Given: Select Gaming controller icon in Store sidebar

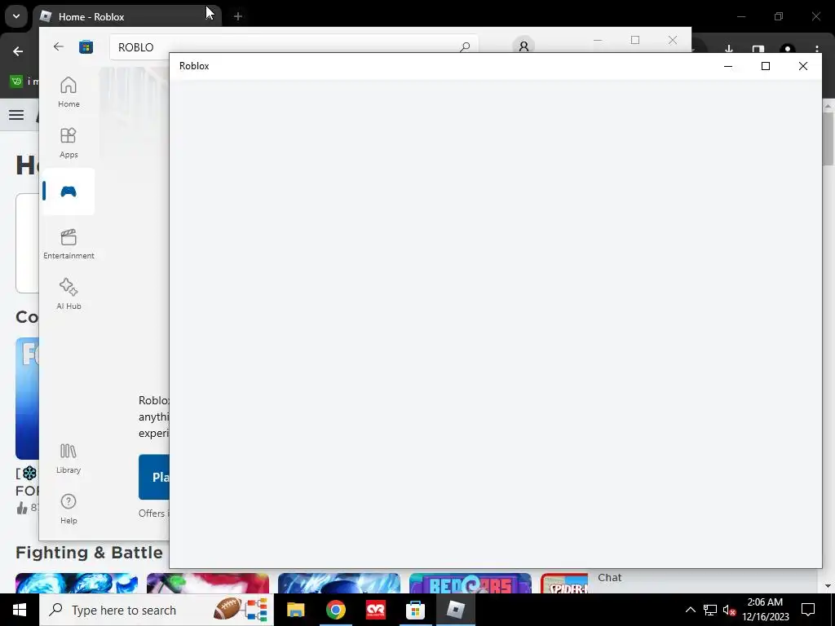Looking at the screenshot, I should point(68,192).
